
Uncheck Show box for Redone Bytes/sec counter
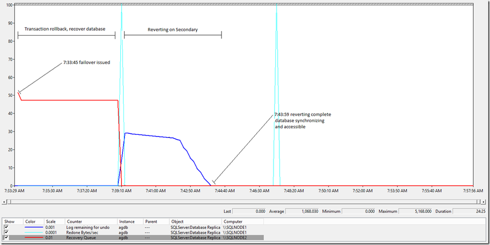tap(7, 232)
